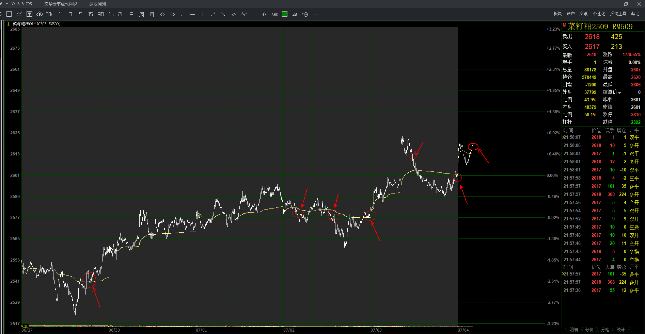Image resolution: width=645 pixels, height=334 pixels.
Task: Select the ABC text annotation tool
Action: [x=274, y=14]
